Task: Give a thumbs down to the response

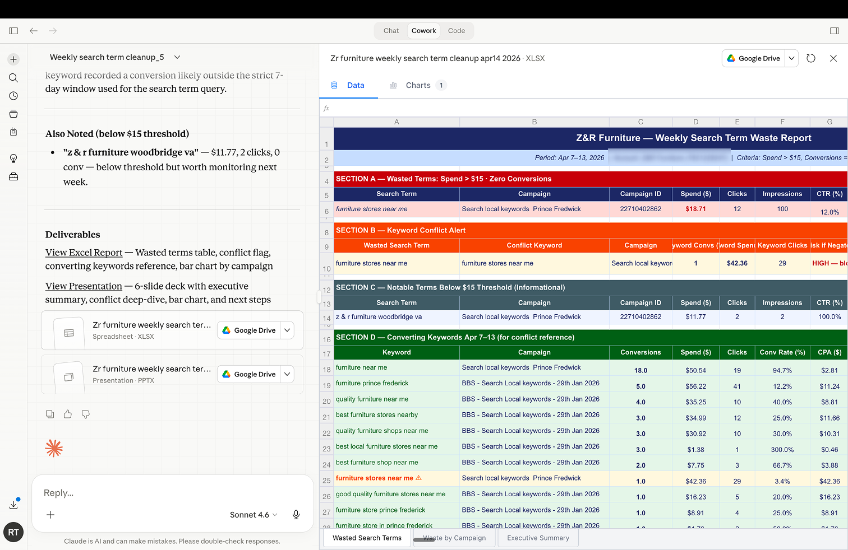Action: pos(85,414)
